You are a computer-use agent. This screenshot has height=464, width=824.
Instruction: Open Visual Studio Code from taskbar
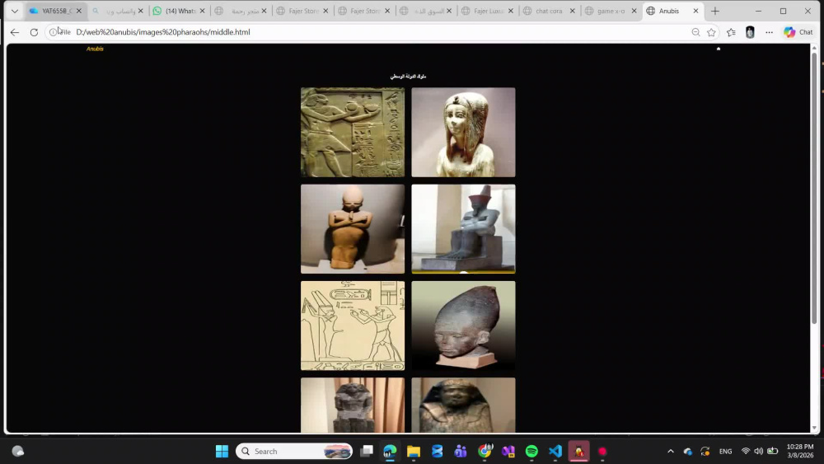[555, 452]
